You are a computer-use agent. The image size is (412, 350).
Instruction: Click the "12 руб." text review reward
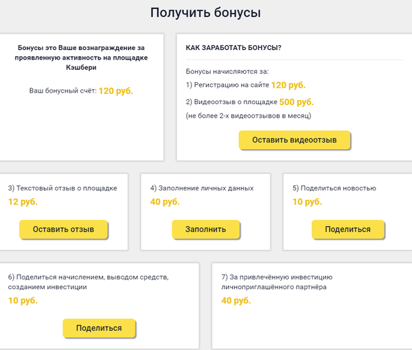(x=23, y=202)
